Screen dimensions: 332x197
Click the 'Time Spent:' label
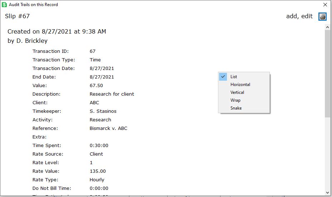click(x=47, y=145)
